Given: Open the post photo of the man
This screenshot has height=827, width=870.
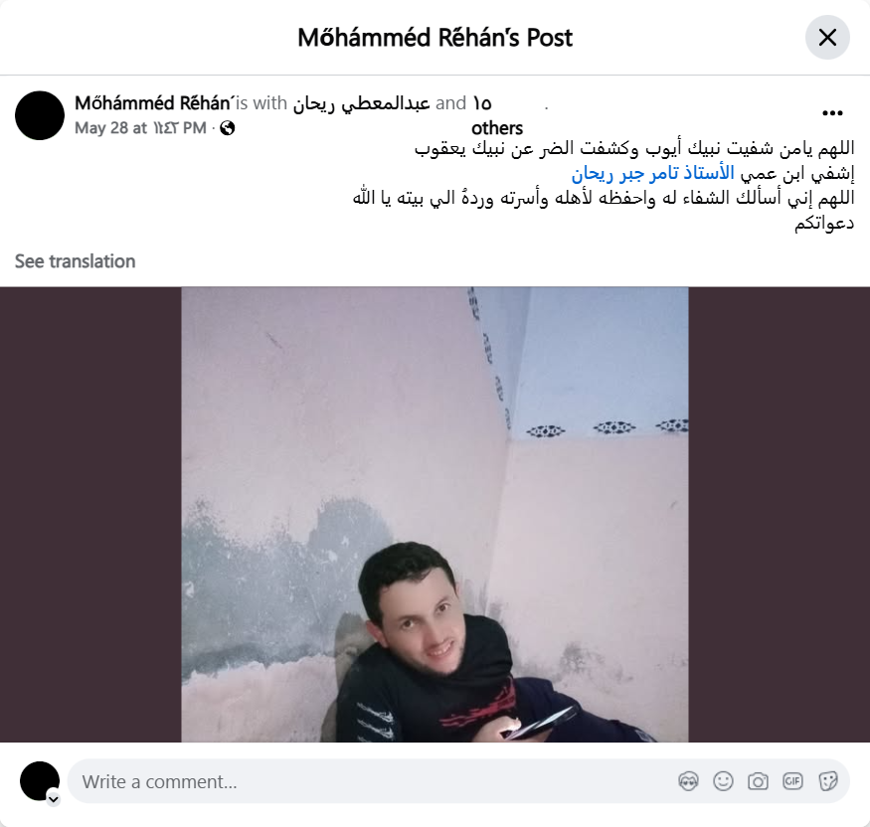Looking at the screenshot, I should click(x=435, y=514).
